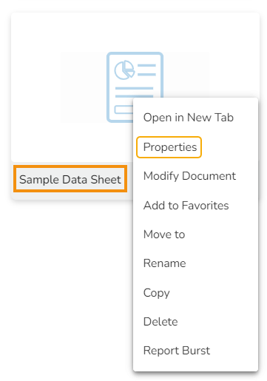The height and width of the screenshot is (381, 267).
Task: Delete the document via context menu
Action: pos(160,322)
